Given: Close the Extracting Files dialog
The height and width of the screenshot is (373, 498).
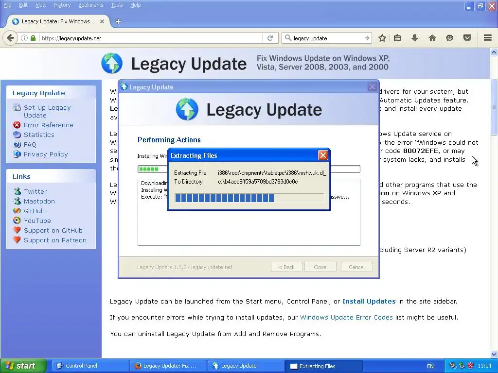Looking at the screenshot, I should [323, 155].
